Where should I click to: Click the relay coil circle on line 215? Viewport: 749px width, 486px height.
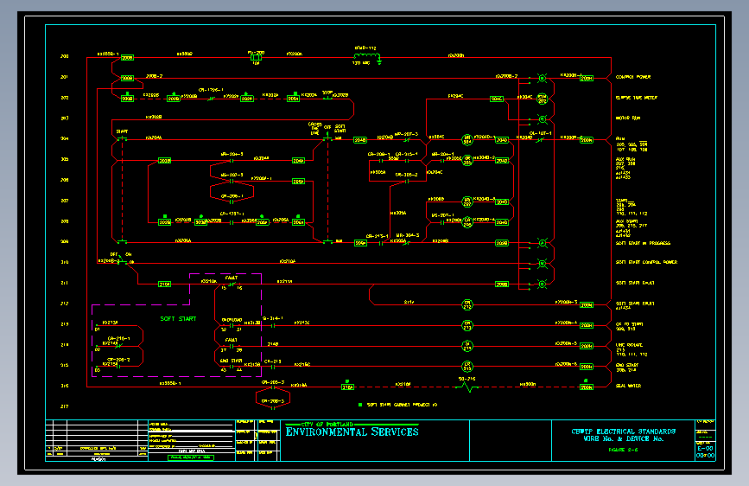tap(467, 367)
